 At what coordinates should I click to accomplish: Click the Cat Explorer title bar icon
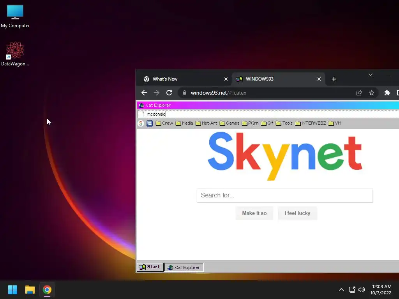coord(141,105)
